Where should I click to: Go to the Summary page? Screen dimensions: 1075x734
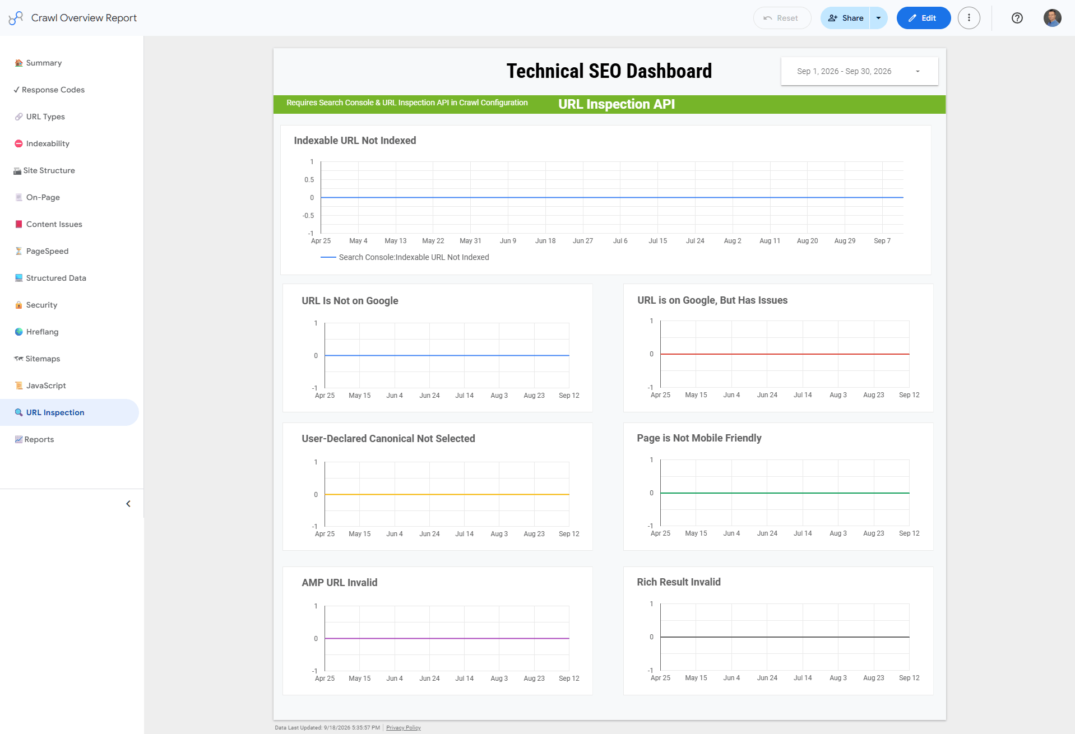click(x=69, y=63)
